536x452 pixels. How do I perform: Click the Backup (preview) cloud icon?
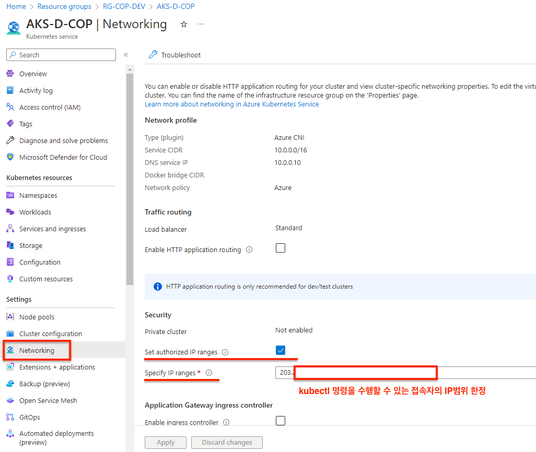10,383
